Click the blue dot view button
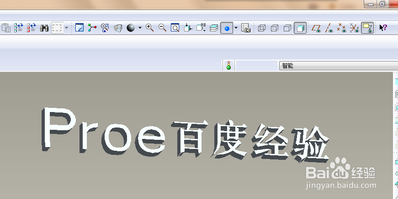The image size is (398, 199). point(227,28)
